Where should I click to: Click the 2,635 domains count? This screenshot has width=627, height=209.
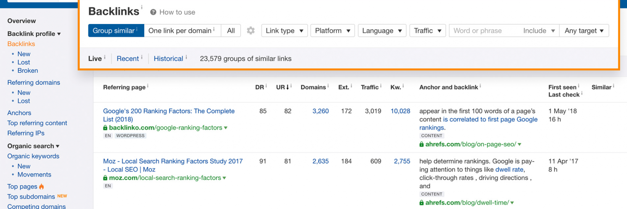320,161
